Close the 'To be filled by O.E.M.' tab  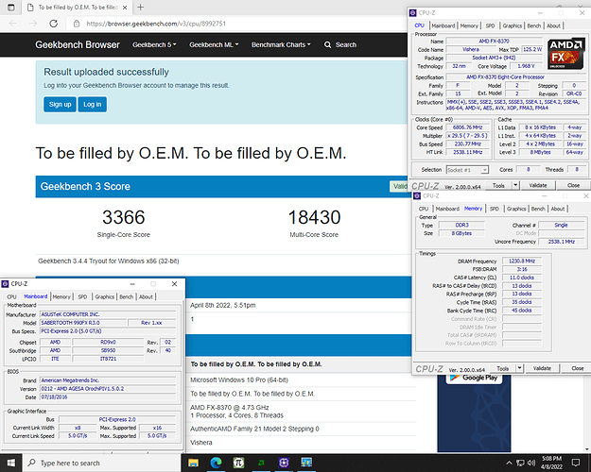(x=125, y=8)
